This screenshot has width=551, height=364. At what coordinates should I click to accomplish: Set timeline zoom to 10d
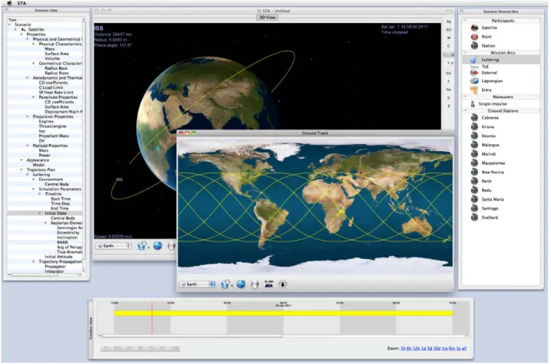coord(437,349)
